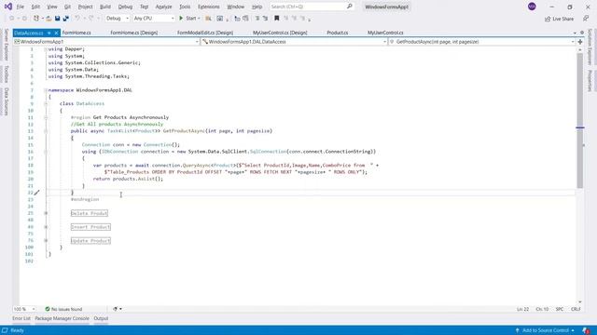The height and width of the screenshot is (335, 597).
Task: Click the notifications icon in status bar
Action: (586, 330)
